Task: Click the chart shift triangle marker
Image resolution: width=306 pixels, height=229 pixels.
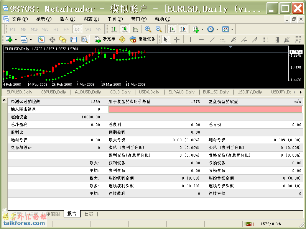Action: point(231,47)
